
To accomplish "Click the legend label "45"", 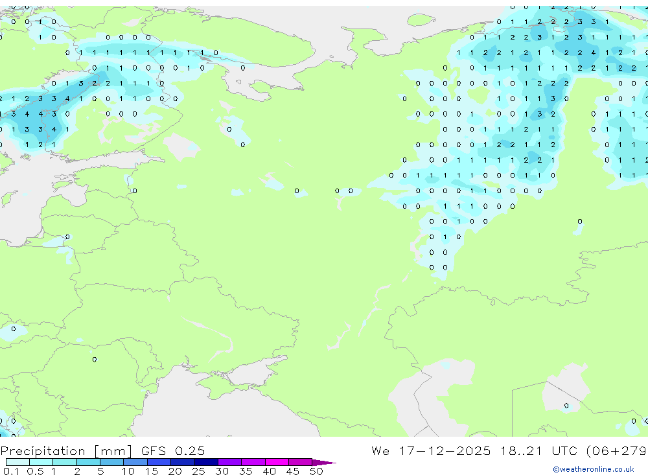I will click(293, 471).
